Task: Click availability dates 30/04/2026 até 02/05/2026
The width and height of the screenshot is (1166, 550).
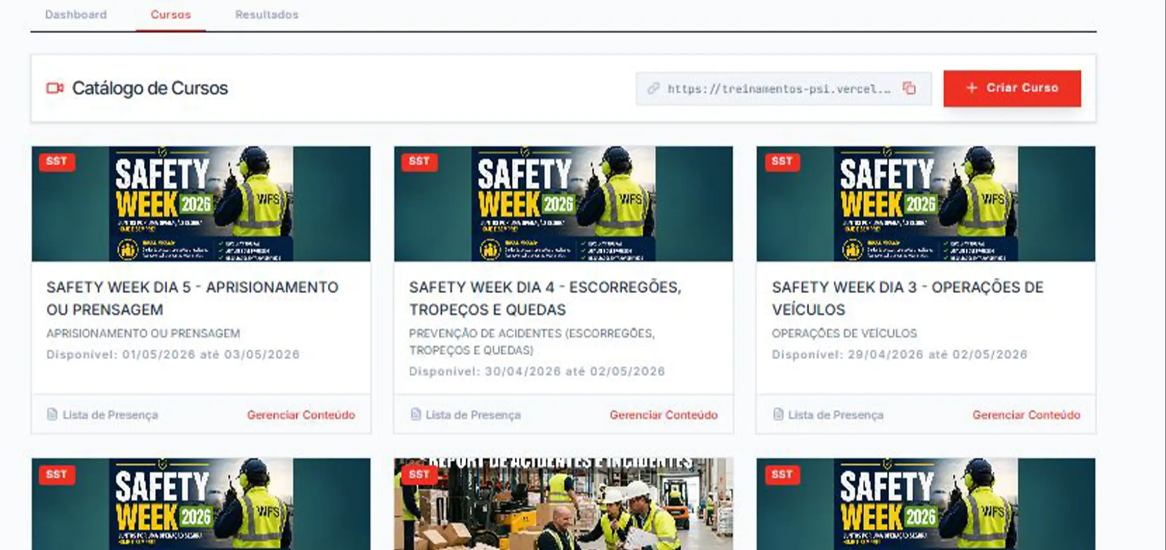Action: tap(575, 371)
